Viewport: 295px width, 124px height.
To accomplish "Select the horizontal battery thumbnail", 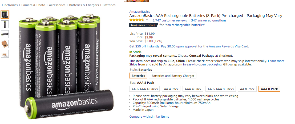I will click(5, 34).
